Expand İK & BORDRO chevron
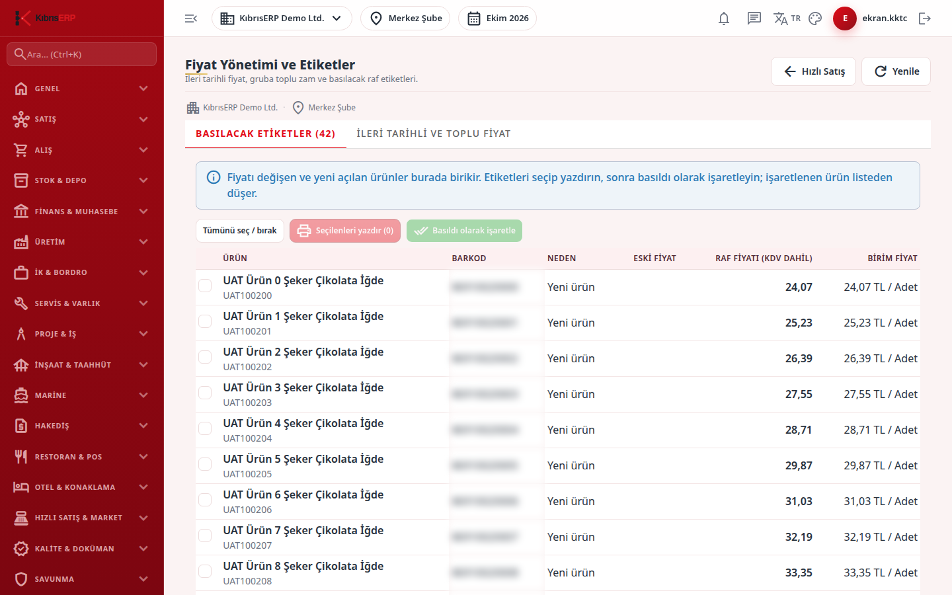952x595 pixels. pyautogui.click(x=143, y=272)
